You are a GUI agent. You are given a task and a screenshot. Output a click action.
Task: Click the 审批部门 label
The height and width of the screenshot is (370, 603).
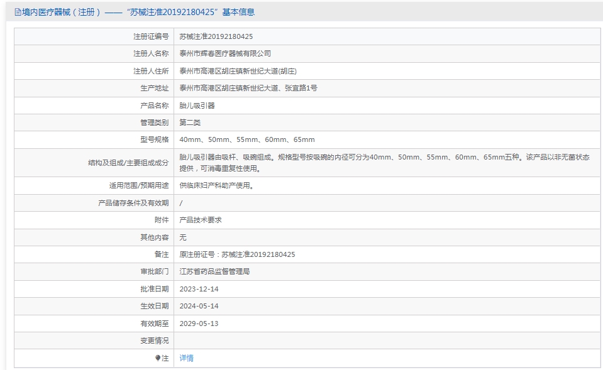click(x=155, y=271)
